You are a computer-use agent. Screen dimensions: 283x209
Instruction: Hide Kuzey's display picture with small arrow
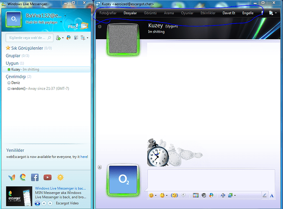[x=99, y=27]
